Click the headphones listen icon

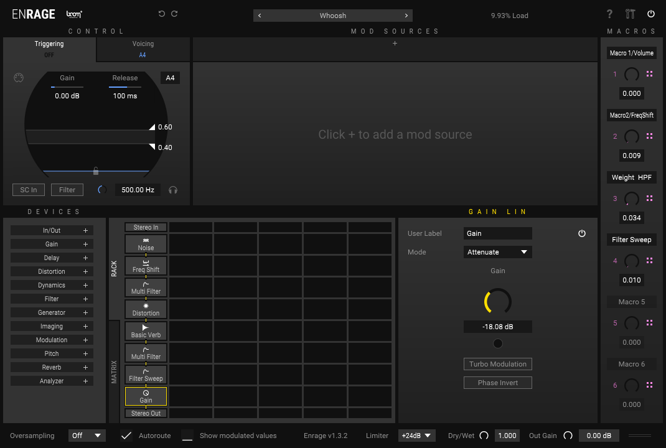pos(173,190)
